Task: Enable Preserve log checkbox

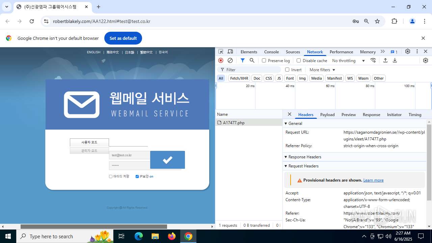Action: click(264, 60)
